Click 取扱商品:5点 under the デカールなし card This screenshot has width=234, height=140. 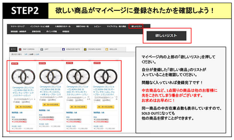(99, 113)
